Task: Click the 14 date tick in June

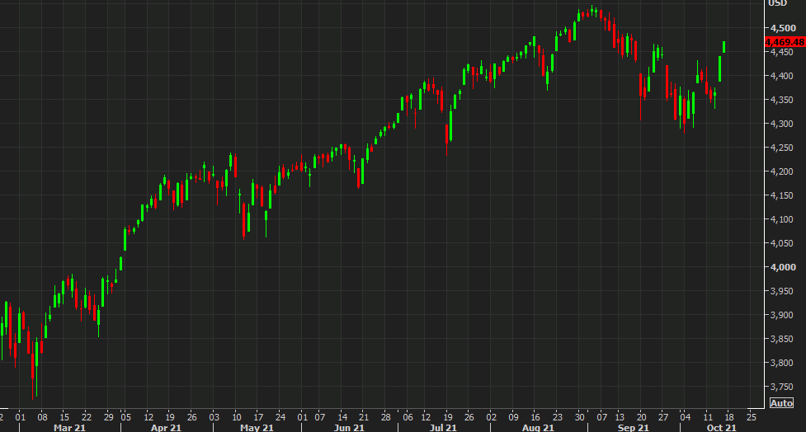Action: pos(342,416)
